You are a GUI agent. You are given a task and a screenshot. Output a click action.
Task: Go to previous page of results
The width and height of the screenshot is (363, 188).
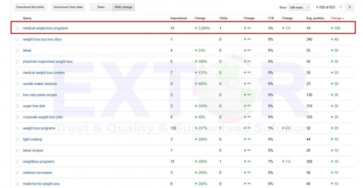(341, 7)
